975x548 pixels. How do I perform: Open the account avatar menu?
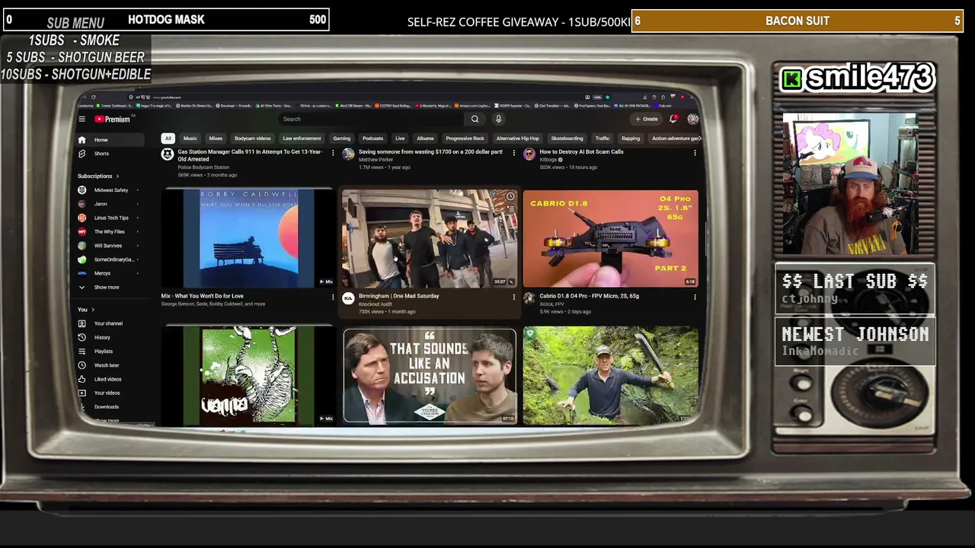click(x=692, y=119)
